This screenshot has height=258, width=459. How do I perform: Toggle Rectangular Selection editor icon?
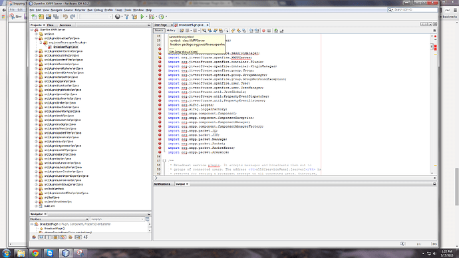[226, 31]
